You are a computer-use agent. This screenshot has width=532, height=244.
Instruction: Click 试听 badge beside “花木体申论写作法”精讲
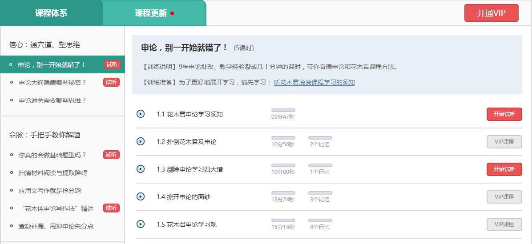[111, 208]
